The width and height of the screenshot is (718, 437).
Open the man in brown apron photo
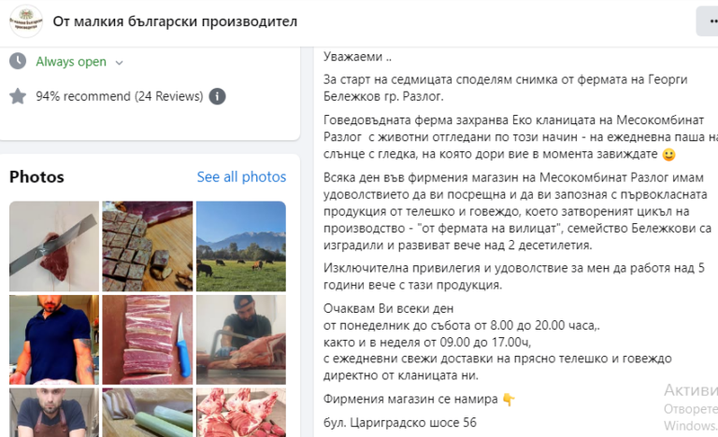pyautogui.click(x=54, y=413)
